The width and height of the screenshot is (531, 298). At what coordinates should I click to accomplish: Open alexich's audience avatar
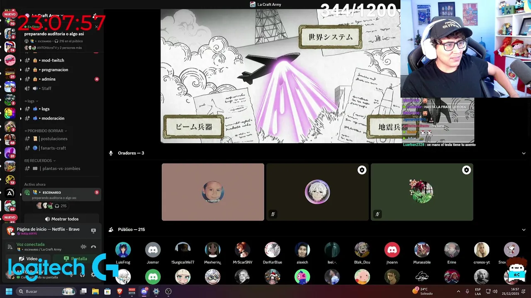point(302,250)
